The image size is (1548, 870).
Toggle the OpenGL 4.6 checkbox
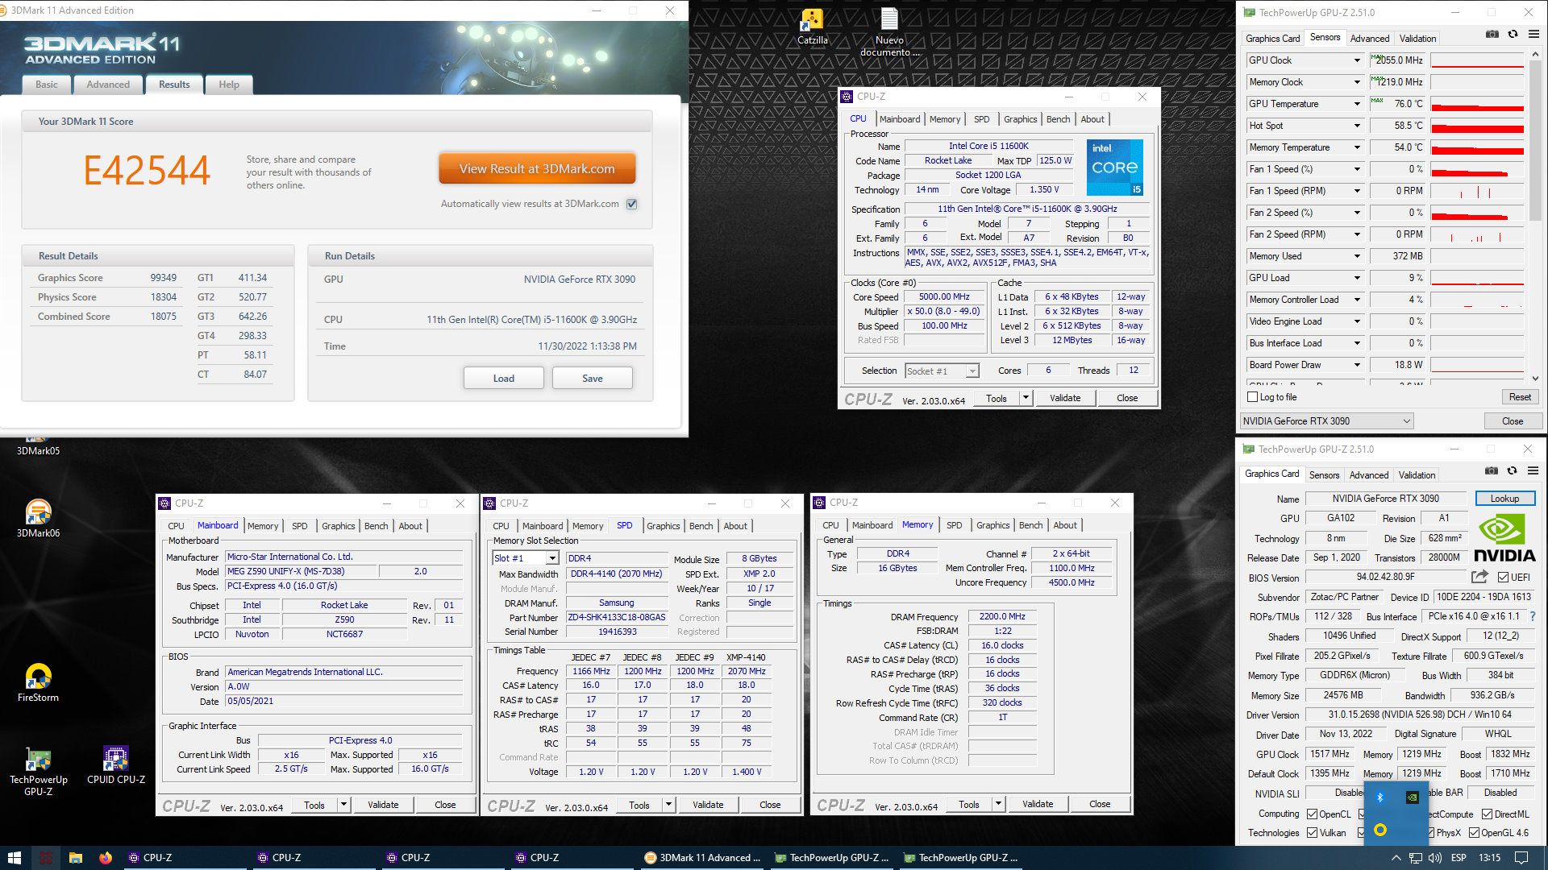(x=1474, y=833)
